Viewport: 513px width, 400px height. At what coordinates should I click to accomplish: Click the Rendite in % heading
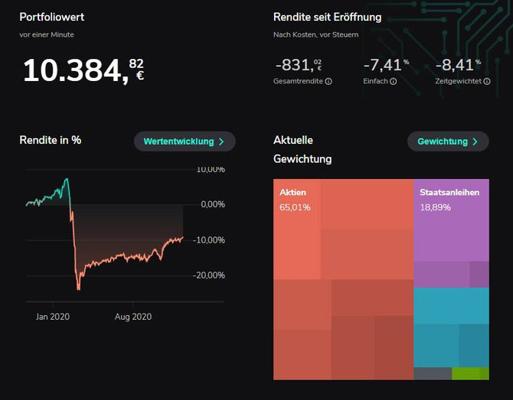[x=51, y=140]
